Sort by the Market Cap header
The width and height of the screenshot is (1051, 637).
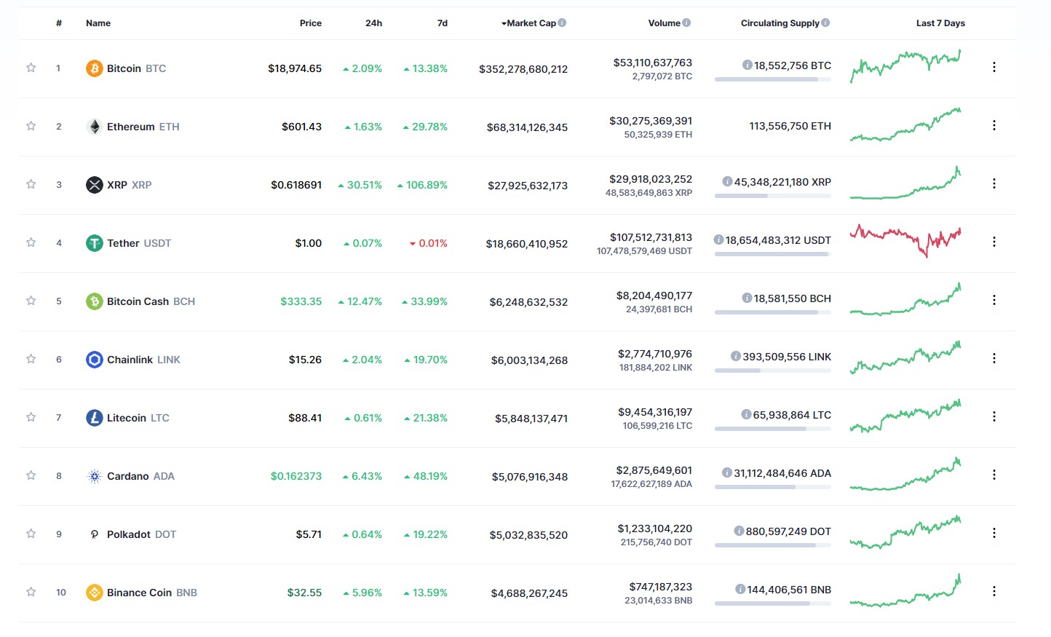coord(529,23)
